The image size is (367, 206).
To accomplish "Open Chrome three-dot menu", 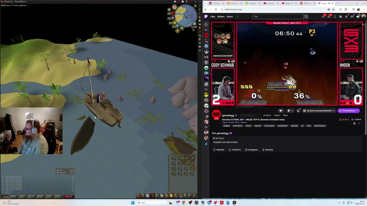I will pyautogui.click(x=364, y=9).
